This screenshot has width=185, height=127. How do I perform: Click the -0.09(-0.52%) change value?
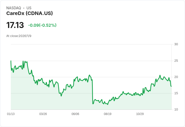click(42, 25)
